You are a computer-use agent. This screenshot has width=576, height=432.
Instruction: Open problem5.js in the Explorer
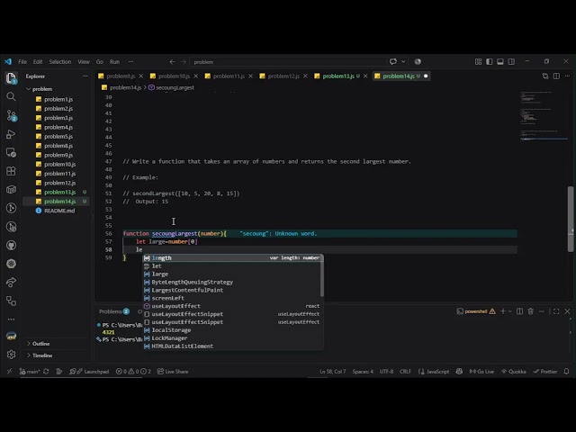tap(58, 136)
